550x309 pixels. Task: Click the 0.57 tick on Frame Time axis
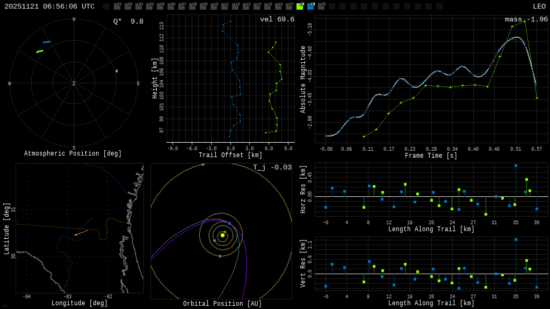[537, 149]
